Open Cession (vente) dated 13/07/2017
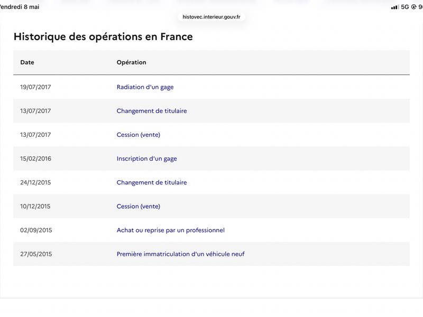Image resolution: width=423 pixels, height=317 pixels. (x=139, y=135)
